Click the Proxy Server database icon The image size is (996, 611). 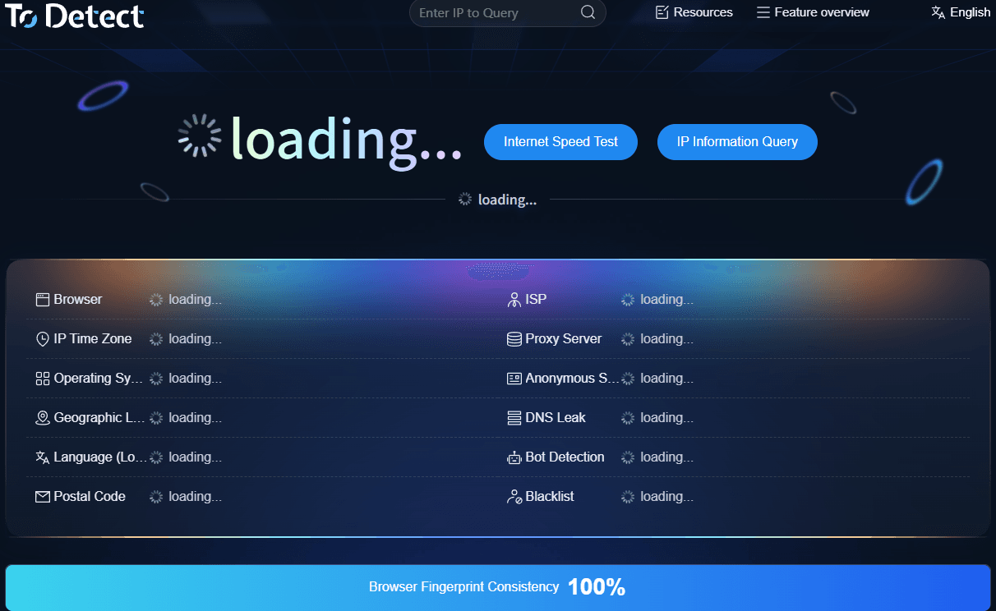[x=514, y=339]
